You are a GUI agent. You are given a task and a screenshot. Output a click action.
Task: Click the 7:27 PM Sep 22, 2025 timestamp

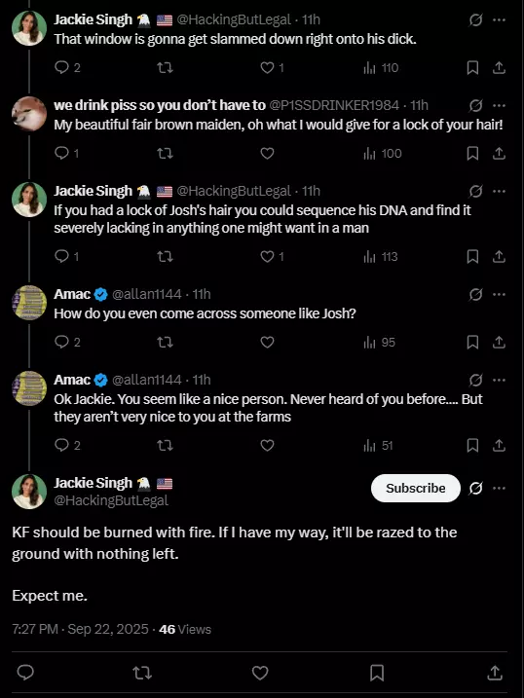[x=80, y=629]
